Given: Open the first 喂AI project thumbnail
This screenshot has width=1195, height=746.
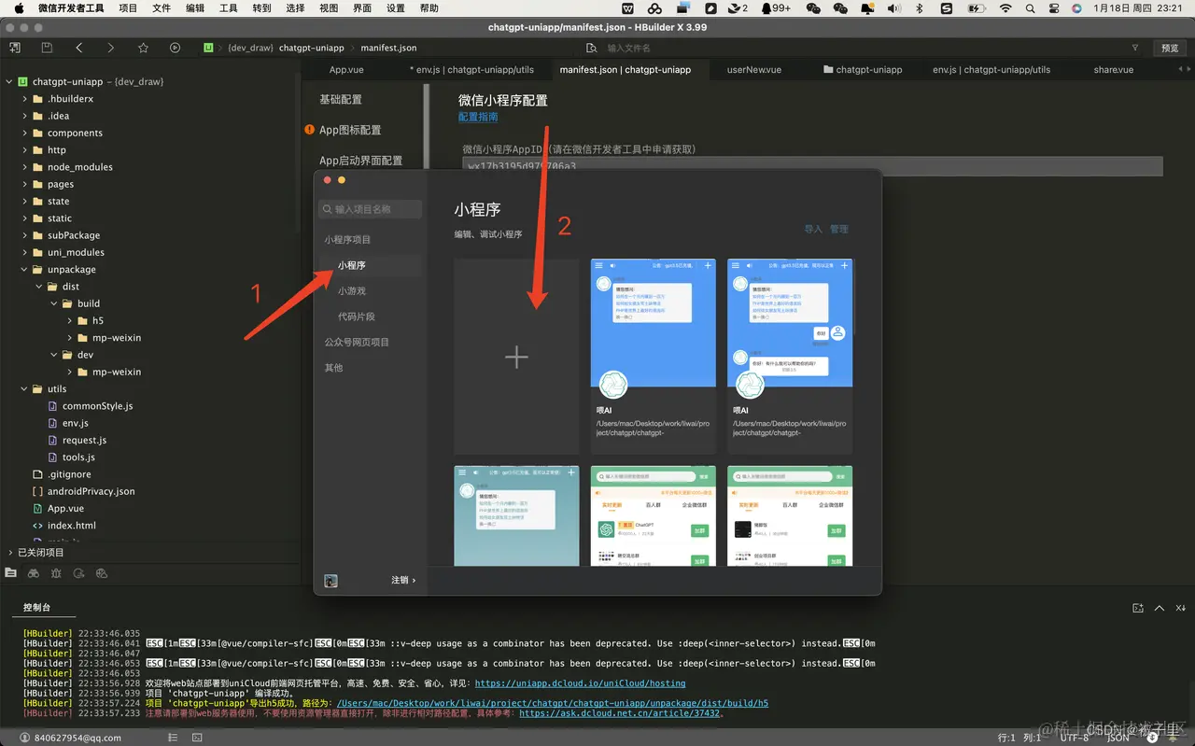Looking at the screenshot, I should [x=654, y=357].
